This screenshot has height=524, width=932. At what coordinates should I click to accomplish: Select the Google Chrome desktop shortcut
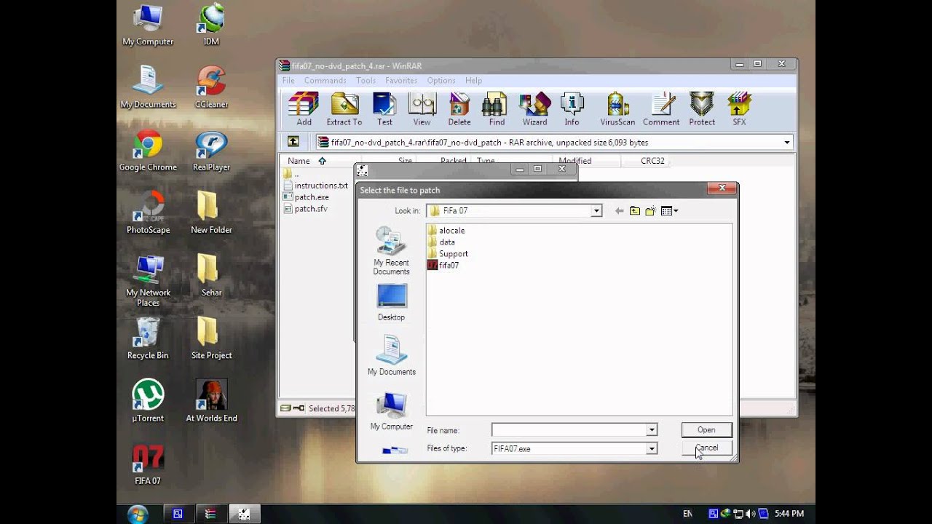(148, 151)
